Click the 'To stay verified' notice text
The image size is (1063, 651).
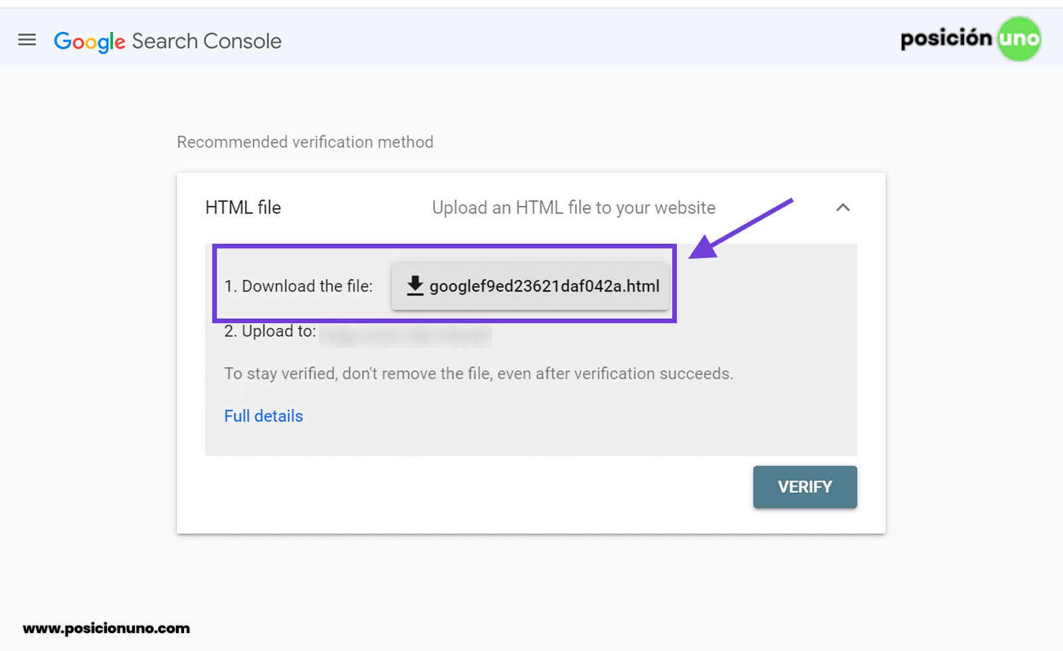click(478, 373)
